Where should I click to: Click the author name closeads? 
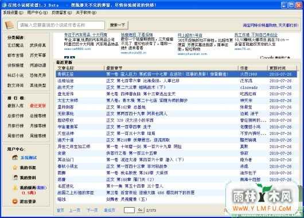pyautogui.click(x=249, y=87)
